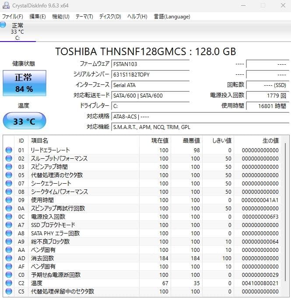Click the CrystalDiskInfo app icon in title bar

pos(6,5)
